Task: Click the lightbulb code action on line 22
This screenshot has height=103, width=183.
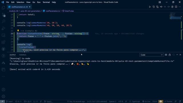Action: click(18, 31)
